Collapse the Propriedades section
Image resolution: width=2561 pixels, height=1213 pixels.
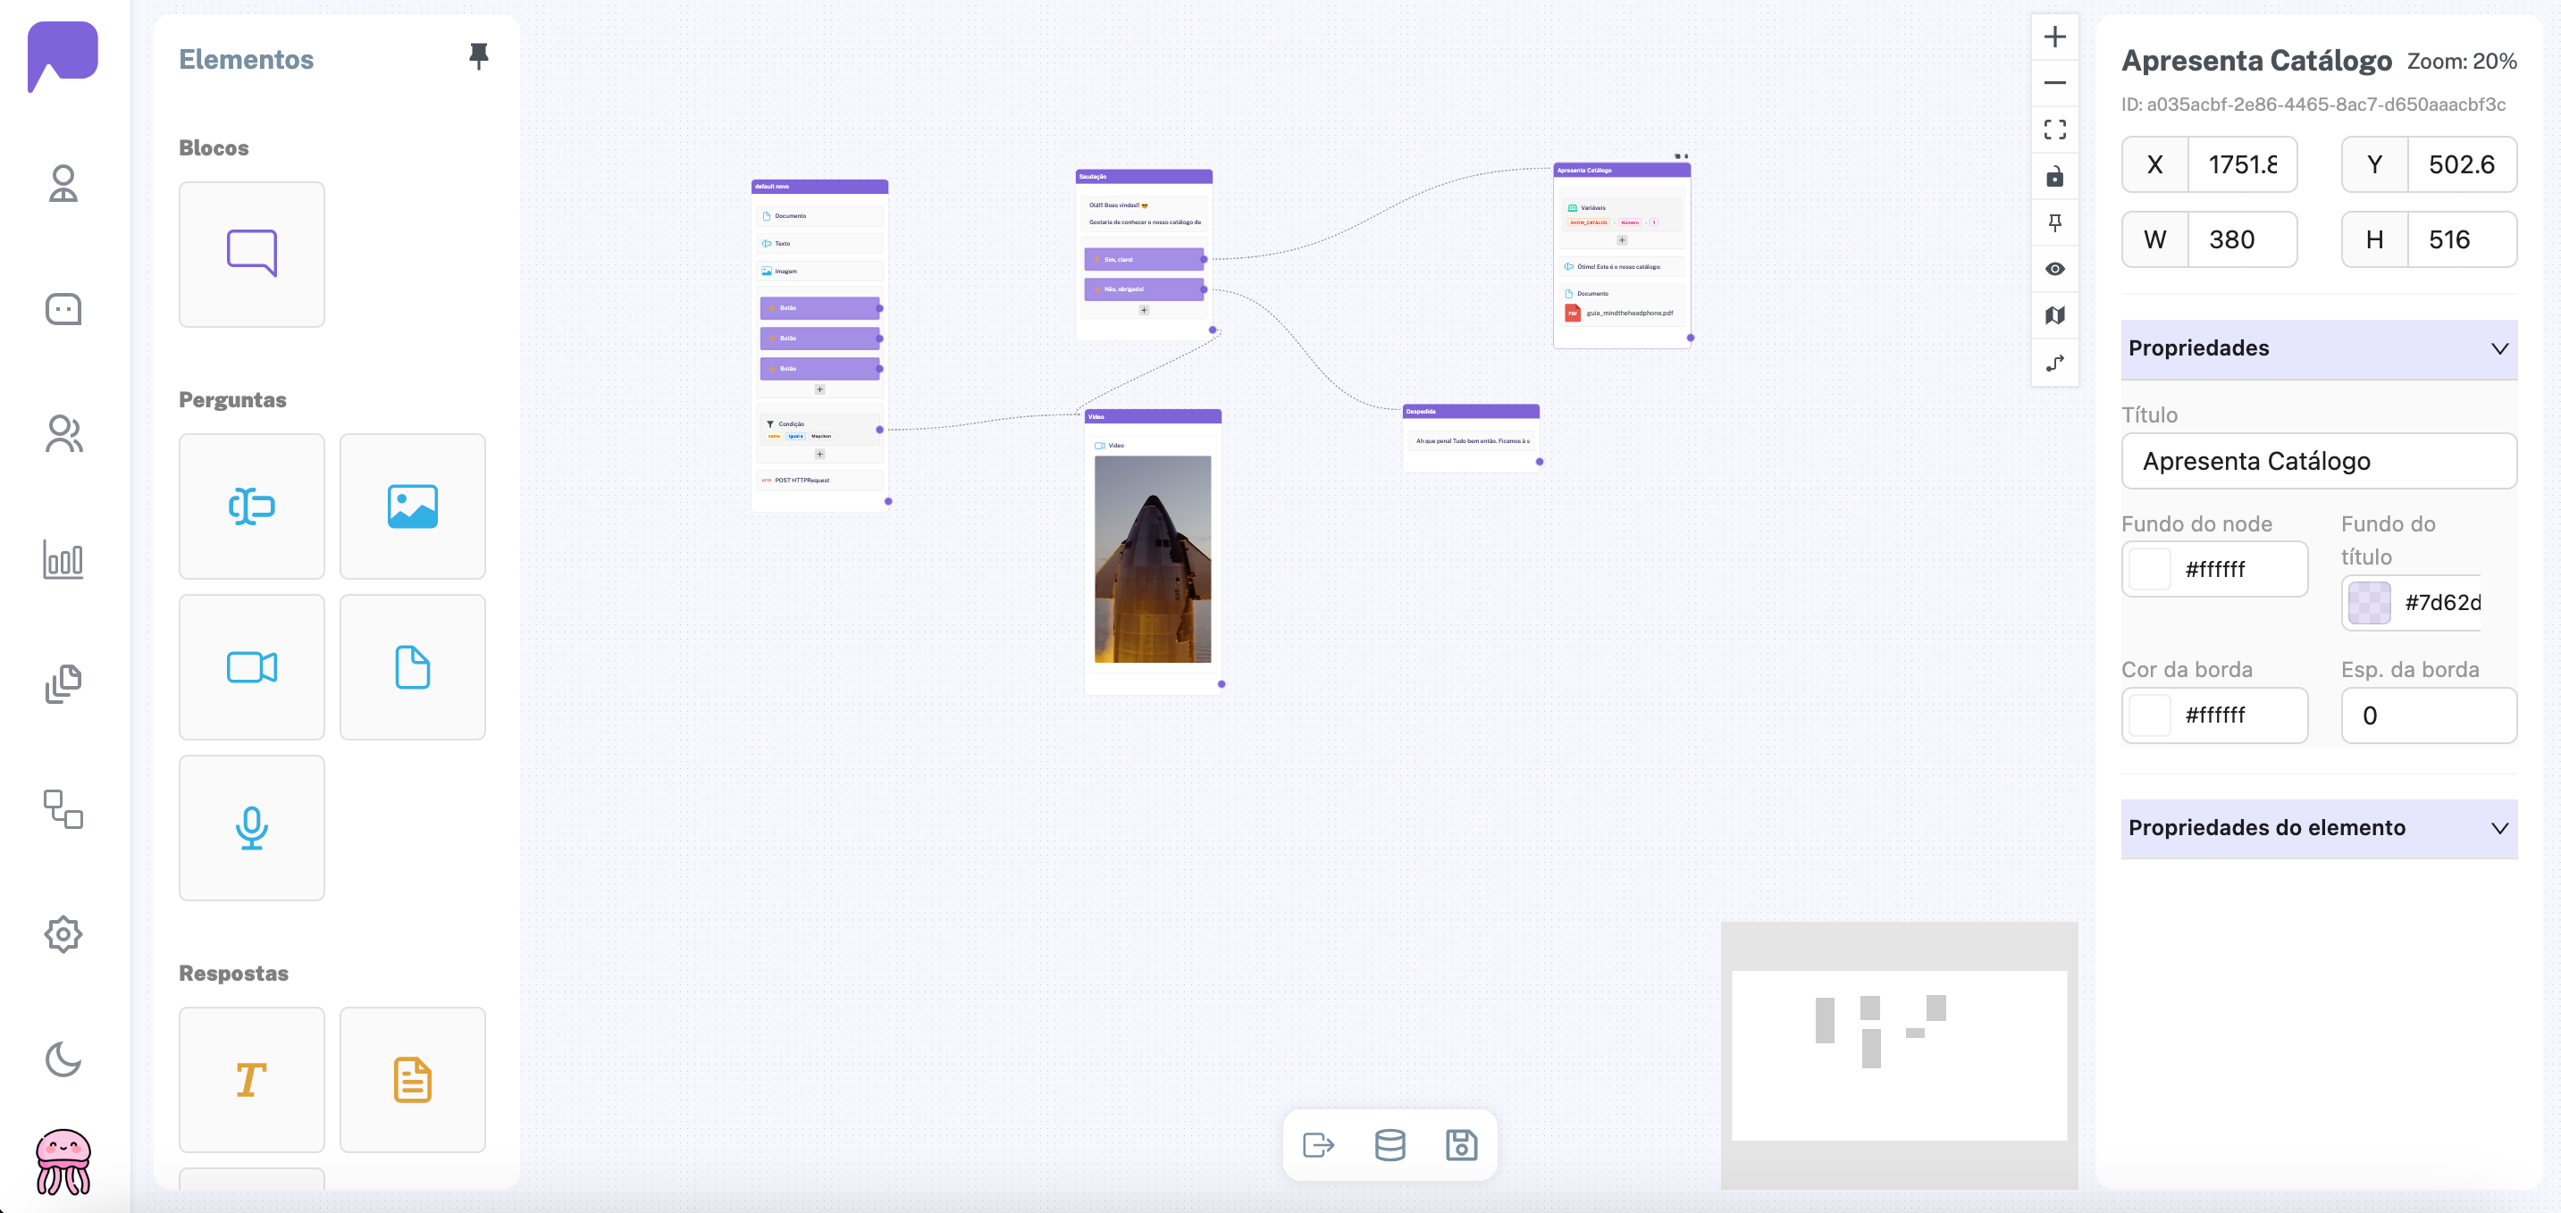pos(2500,348)
